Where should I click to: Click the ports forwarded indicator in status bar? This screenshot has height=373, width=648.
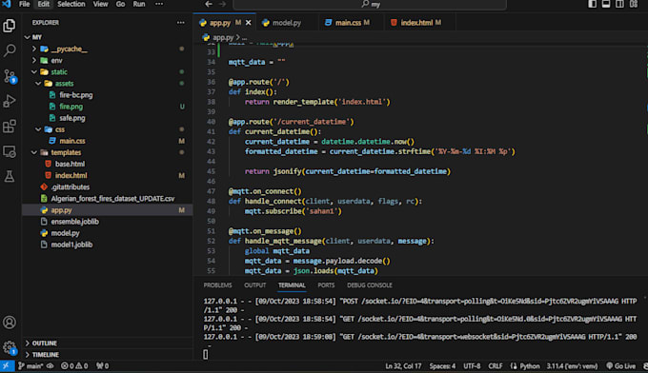click(x=103, y=366)
